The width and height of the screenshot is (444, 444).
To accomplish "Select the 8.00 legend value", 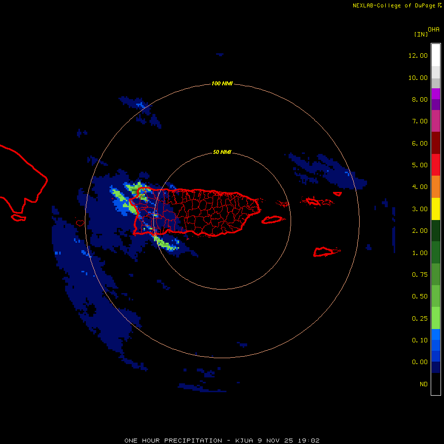I will point(420,99).
